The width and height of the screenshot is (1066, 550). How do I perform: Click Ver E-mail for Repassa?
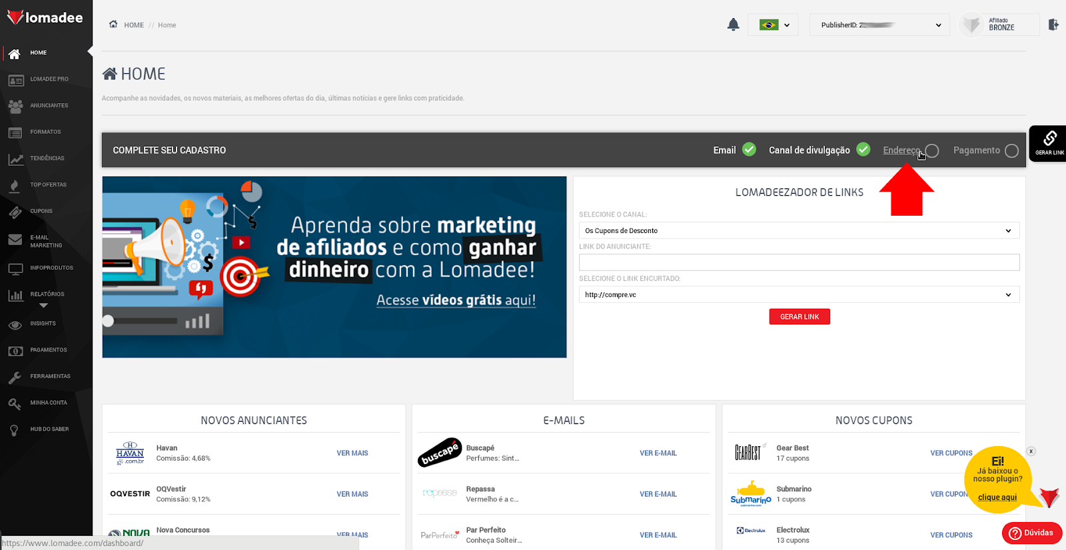pyautogui.click(x=658, y=495)
